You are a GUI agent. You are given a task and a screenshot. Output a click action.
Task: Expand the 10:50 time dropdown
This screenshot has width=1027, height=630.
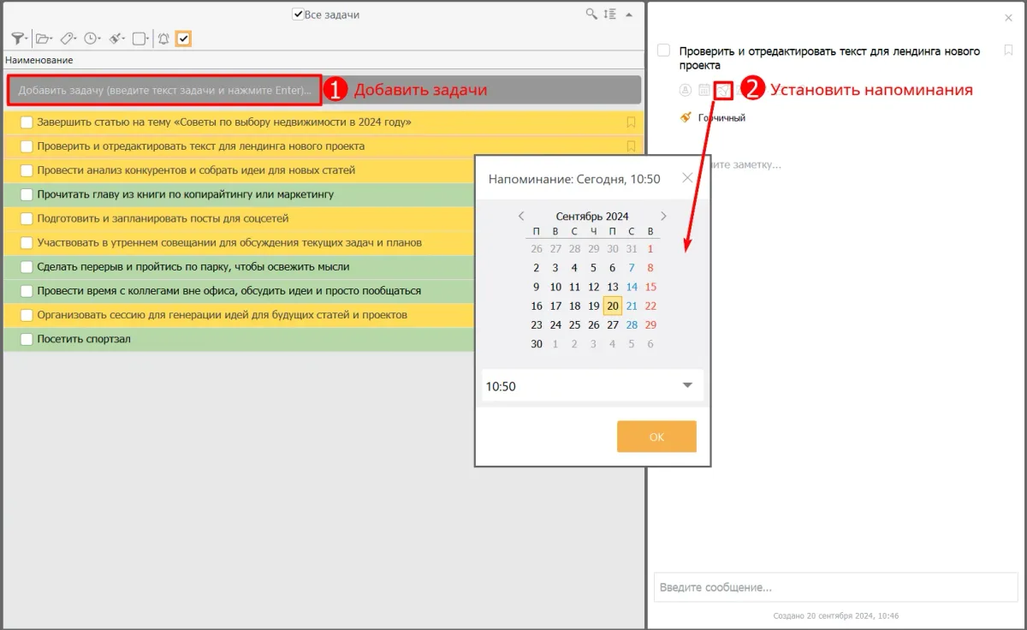point(686,386)
